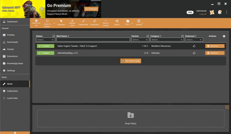
Task: Click the Mod Name filter text field
Action: pyautogui.click(x=93, y=40)
